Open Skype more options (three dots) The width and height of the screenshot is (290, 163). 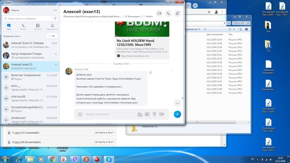point(55,10)
